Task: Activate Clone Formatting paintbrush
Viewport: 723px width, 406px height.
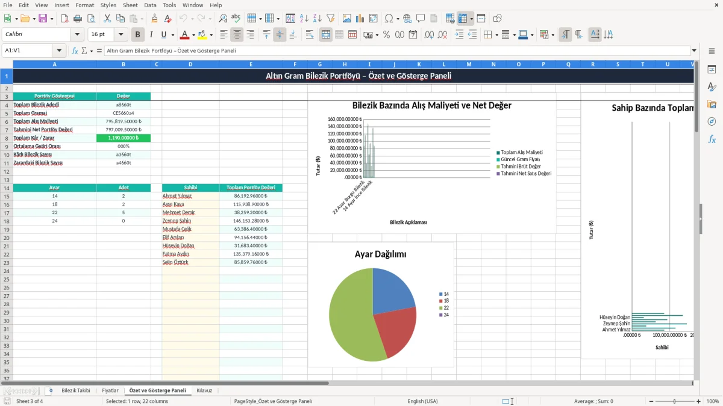Action: tap(154, 19)
